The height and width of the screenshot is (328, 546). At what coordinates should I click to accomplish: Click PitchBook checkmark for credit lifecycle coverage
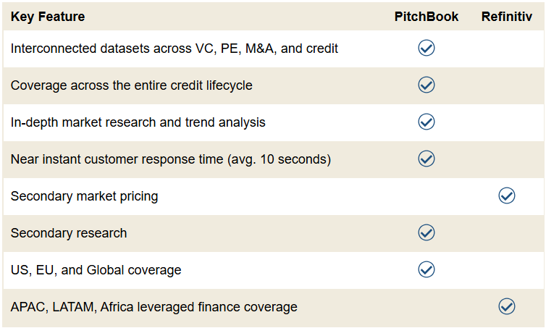click(x=427, y=85)
